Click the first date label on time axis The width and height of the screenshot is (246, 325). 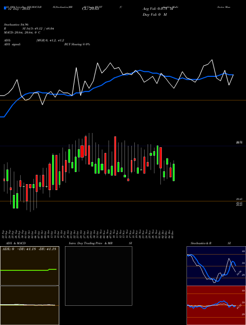pyautogui.click(x=4, y=233)
